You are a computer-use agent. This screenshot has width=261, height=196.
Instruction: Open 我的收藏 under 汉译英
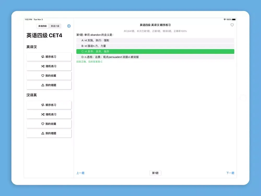coord(49,124)
